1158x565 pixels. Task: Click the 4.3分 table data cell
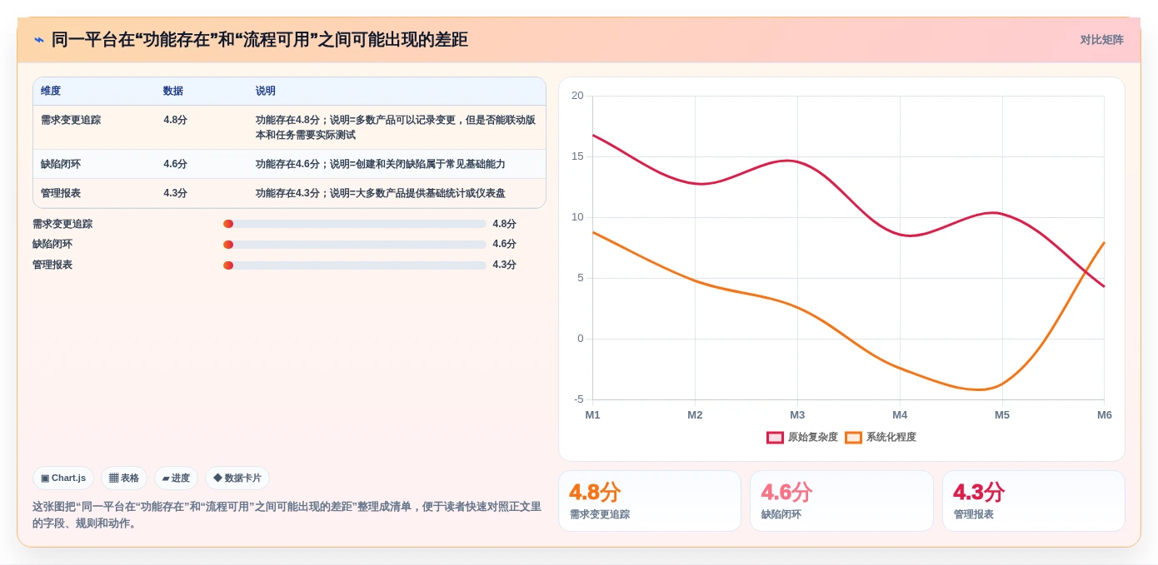tap(176, 193)
